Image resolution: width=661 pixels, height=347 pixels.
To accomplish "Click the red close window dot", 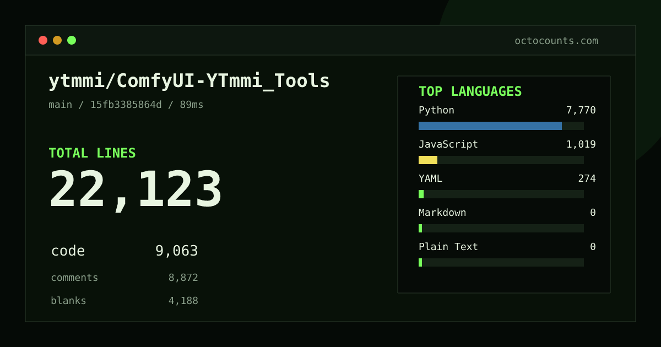I will tap(43, 40).
